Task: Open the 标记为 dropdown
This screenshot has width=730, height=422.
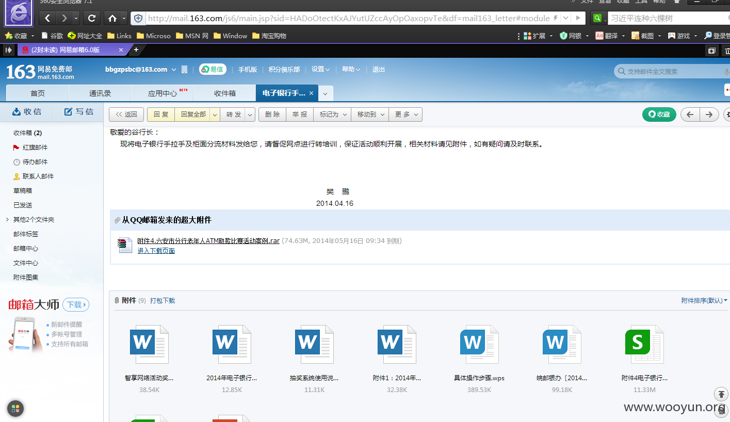Action: (332, 115)
